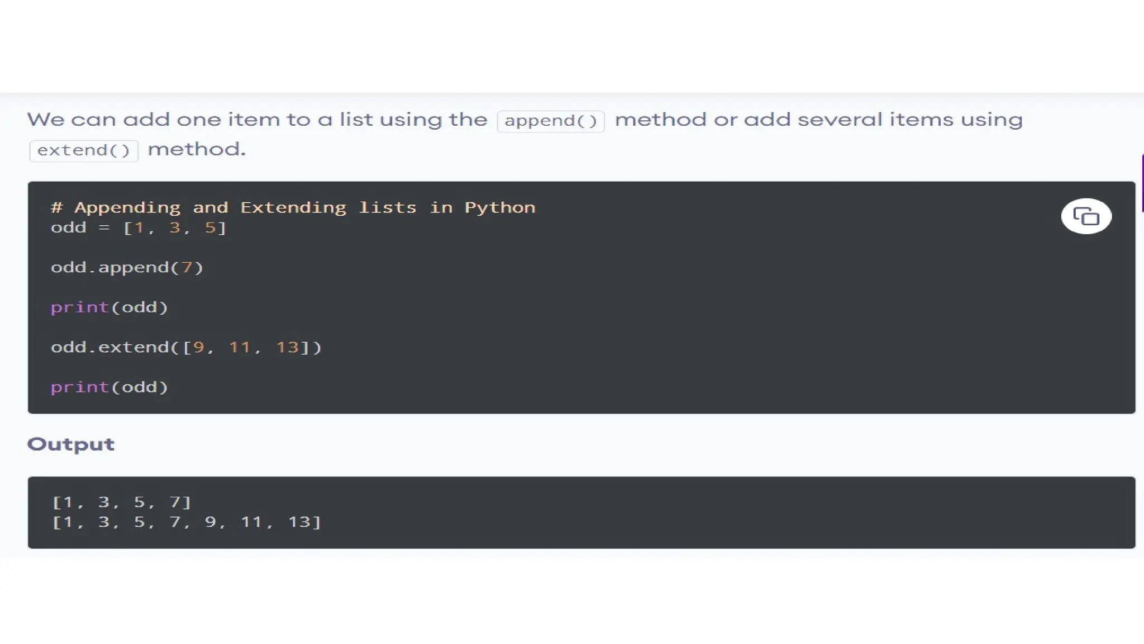Click the odd.extend([9, 11, 13]) line
The width and height of the screenshot is (1144, 644).
click(186, 347)
